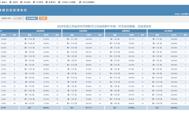The image size is (189, 122).
Task: Click the 近视率排名 table header
Action: [126, 31]
